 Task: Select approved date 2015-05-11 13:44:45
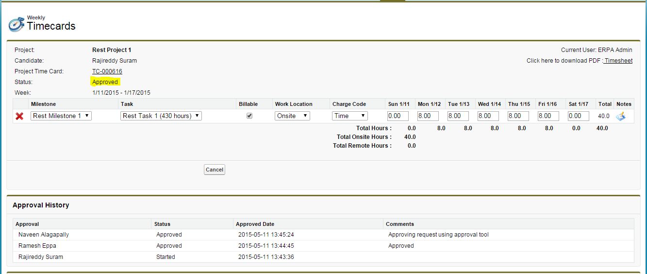[266, 246]
